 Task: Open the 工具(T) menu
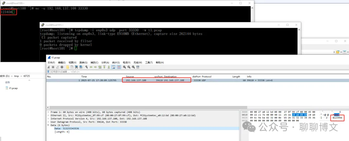[149, 62]
